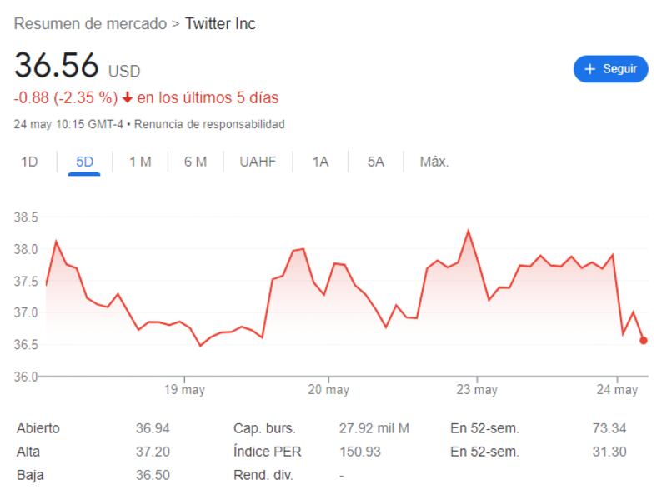This screenshot has width=667, height=499.
Task: Click the red down arrow icon
Action: (x=128, y=98)
